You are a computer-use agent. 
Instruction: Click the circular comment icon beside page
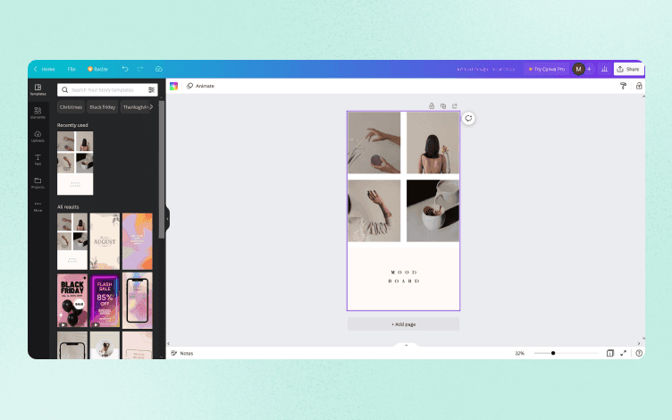coord(468,119)
